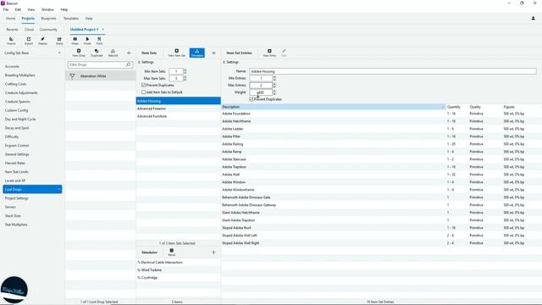Image resolution: width=542 pixels, height=305 pixels.
Task: Switch to the Blueprints tab
Action: tap(48, 19)
